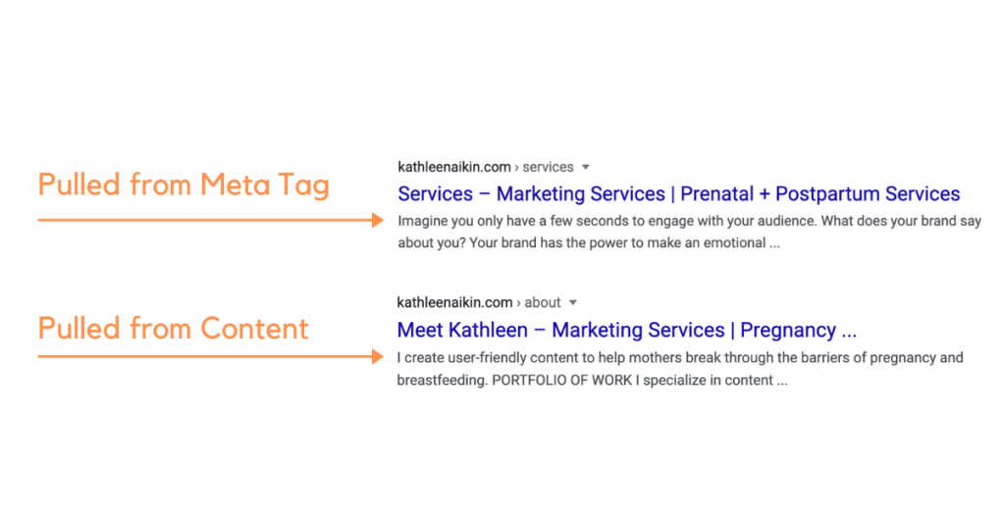
Task: Click the truncated 'Pregnancy ...' title portion
Action: point(798,330)
